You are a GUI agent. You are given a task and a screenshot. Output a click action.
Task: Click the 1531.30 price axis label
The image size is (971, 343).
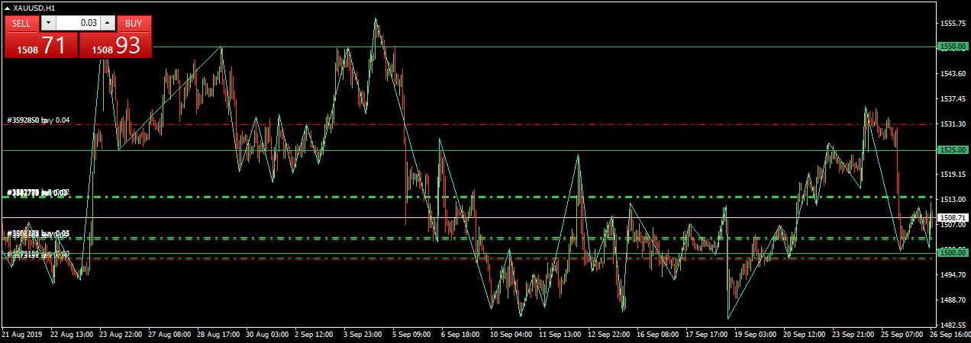point(953,123)
